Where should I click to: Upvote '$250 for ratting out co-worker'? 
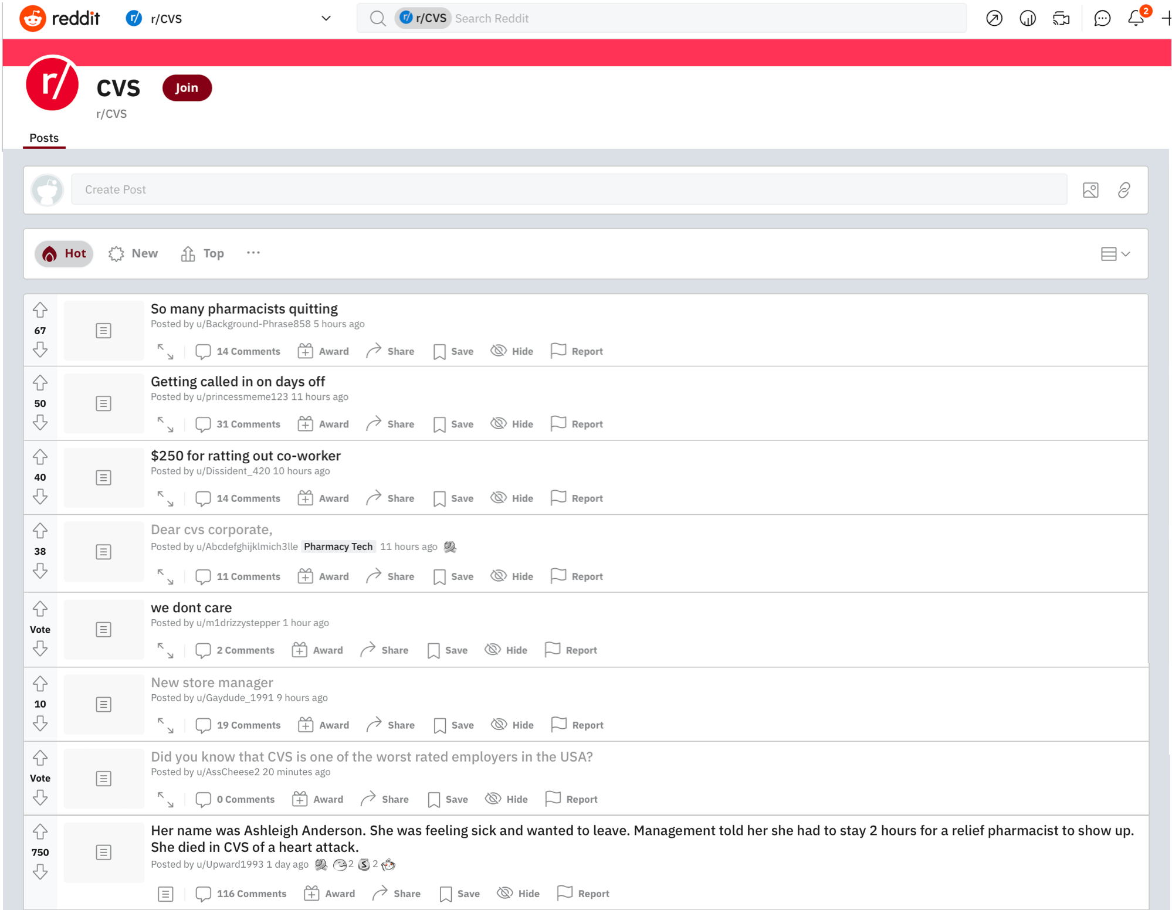coord(40,457)
